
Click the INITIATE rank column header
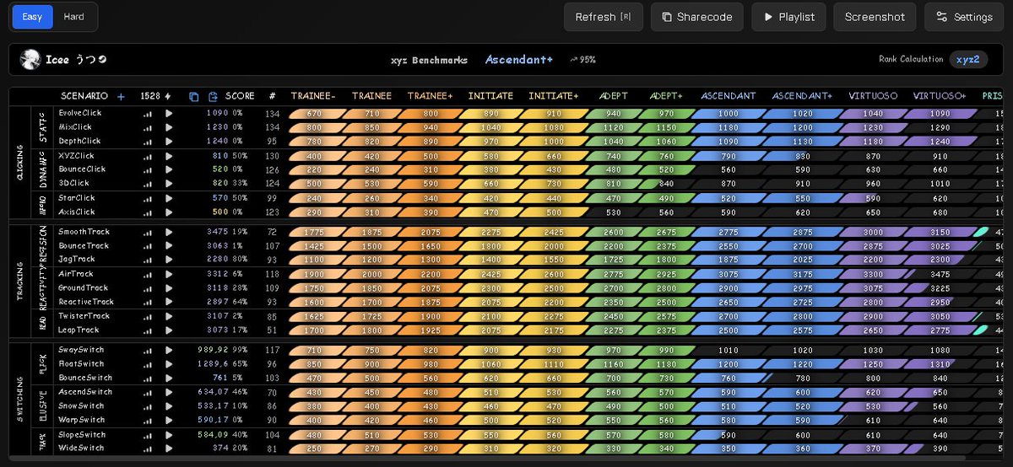tap(490, 96)
